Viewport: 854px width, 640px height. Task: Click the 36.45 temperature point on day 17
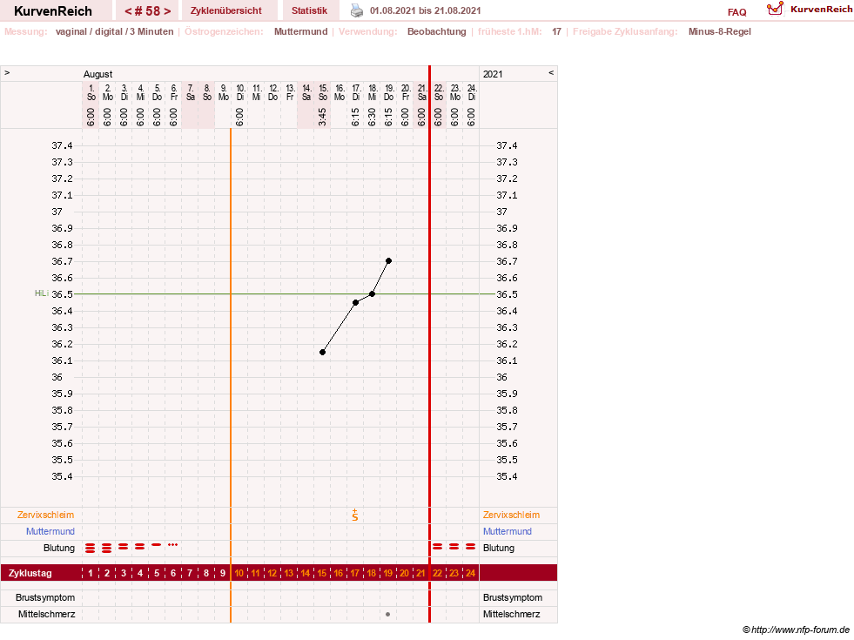(356, 303)
